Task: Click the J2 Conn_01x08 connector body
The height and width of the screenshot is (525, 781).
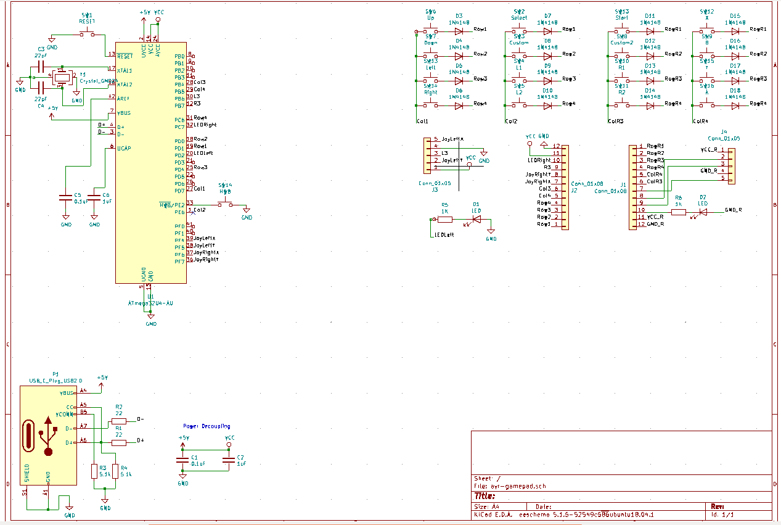Action: point(564,187)
